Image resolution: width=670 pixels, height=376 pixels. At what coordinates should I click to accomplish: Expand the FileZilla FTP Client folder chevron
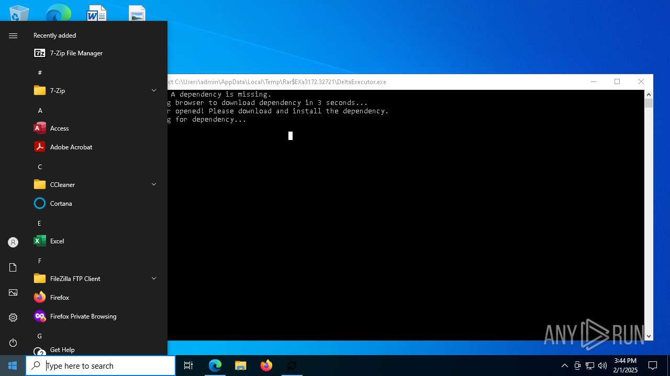(x=154, y=278)
